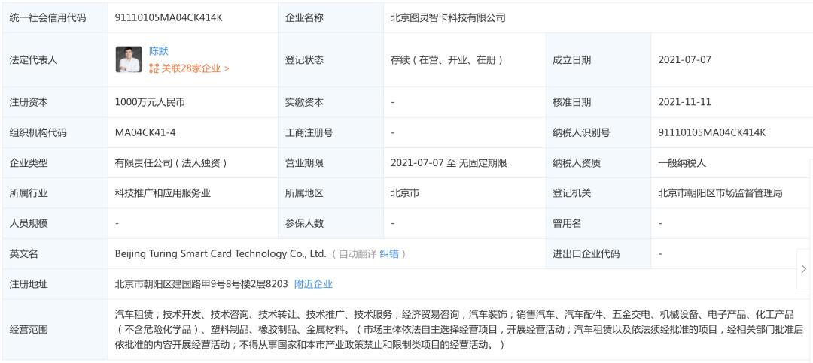
Task: Click the 纳税人资质 label cell
Action: click(x=598, y=163)
